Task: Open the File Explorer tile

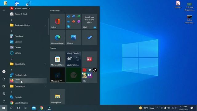Action: coord(58,97)
